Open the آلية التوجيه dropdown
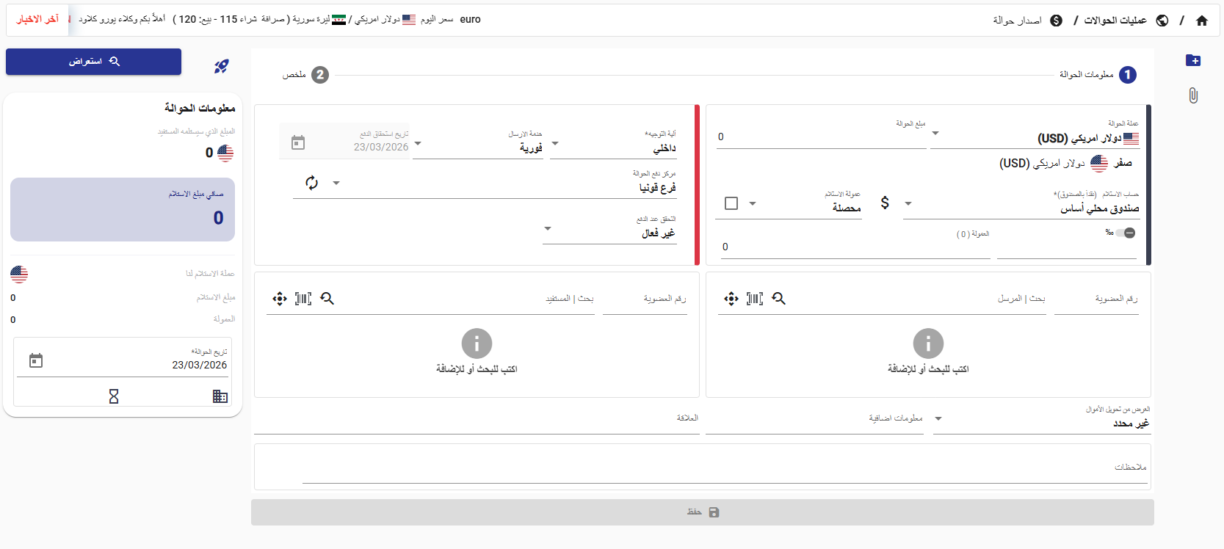 click(555, 144)
